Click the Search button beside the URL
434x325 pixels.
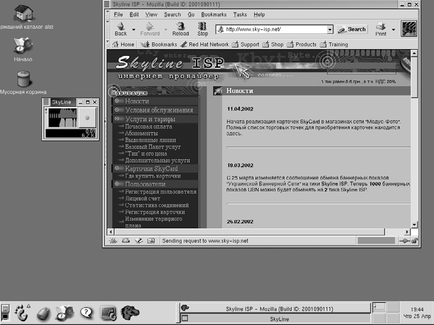pyautogui.click(x=352, y=29)
